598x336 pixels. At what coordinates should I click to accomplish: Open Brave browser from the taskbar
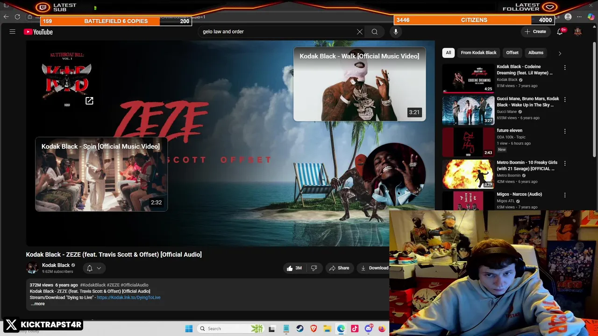[x=313, y=329]
